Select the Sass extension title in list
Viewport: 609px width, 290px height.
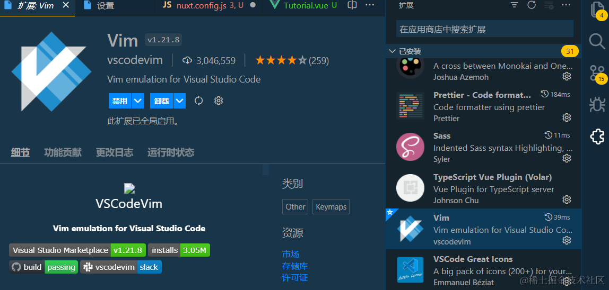pos(442,135)
